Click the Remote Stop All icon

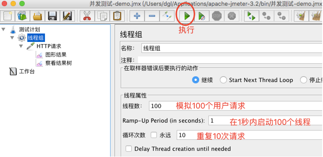pyautogui.click(x=266, y=16)
